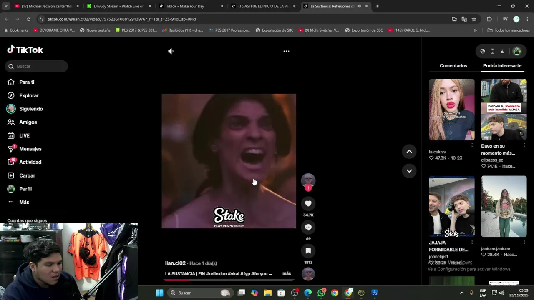Reload the page

pos(28,19)
